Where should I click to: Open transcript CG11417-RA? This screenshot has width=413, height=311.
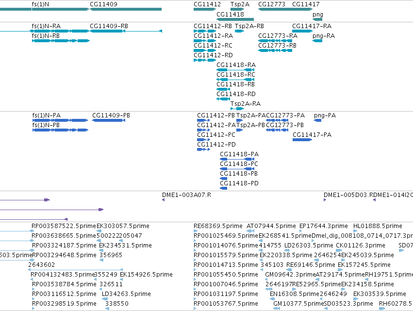tap(302, 31)
